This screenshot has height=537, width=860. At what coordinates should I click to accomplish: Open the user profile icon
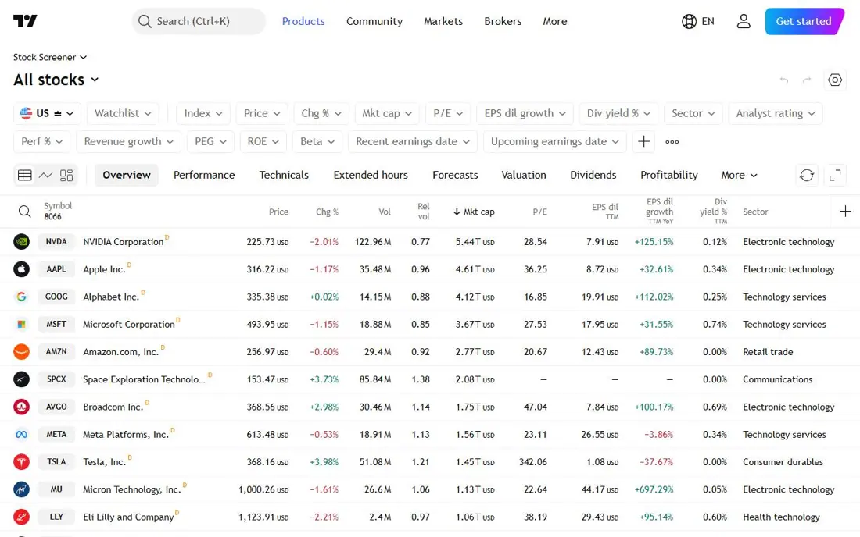[x=744, y=21]
